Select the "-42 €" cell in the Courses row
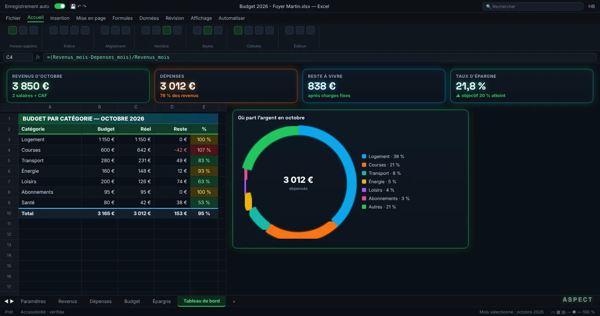 172,150
